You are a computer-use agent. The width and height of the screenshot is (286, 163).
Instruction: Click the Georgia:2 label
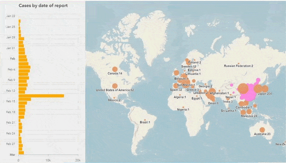pyautogui.click(x=206, y=87)
